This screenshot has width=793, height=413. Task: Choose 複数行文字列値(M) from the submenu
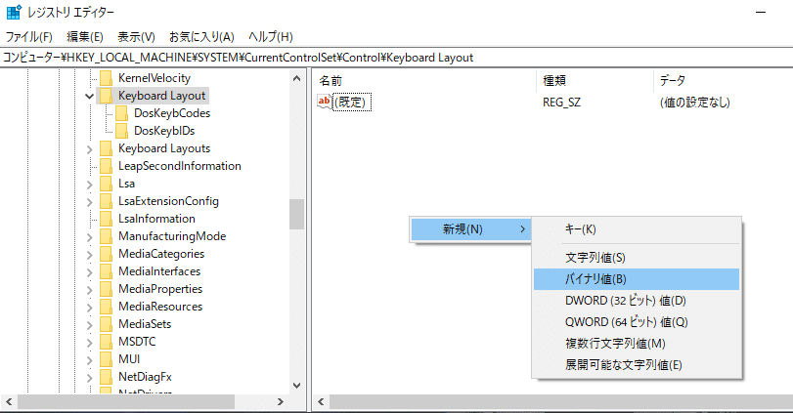point(637,344)
